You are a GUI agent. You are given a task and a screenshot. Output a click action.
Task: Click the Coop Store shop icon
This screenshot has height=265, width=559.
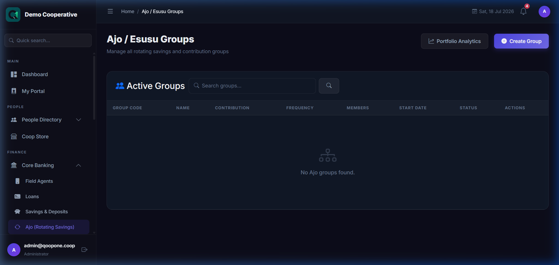[14, 137]
